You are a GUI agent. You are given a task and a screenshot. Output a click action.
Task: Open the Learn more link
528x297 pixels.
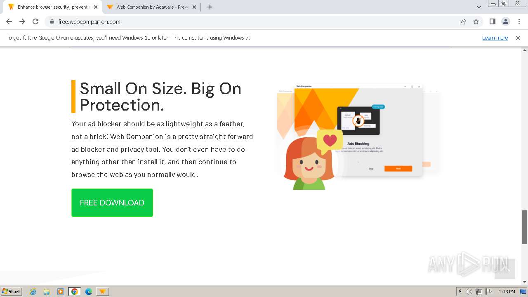click(495, 38)
